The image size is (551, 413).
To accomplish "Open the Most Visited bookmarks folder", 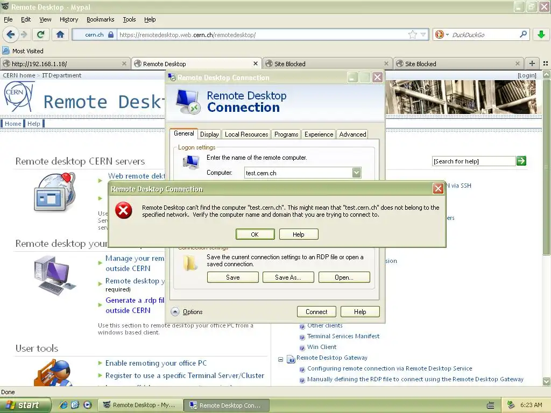I will point(23,51).
